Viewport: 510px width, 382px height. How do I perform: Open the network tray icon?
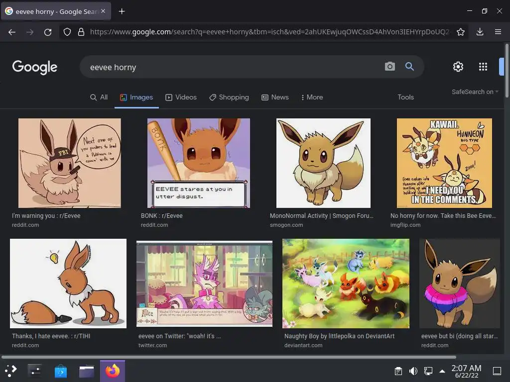coord(428,371)
